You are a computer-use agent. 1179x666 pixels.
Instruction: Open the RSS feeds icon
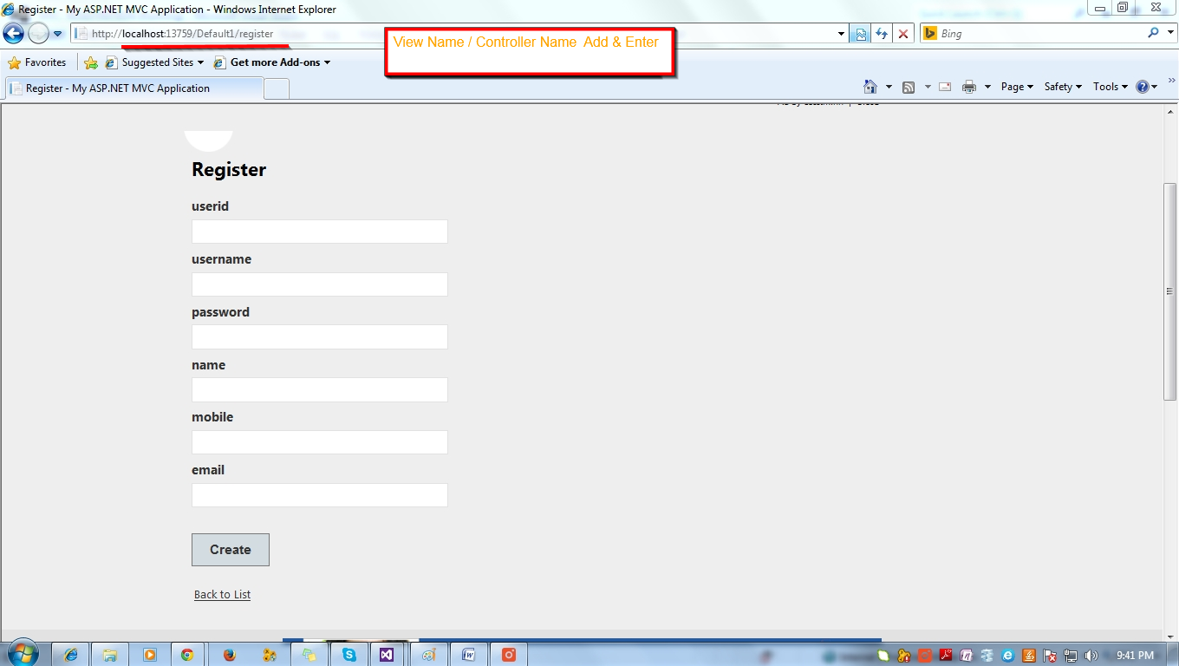908,87
